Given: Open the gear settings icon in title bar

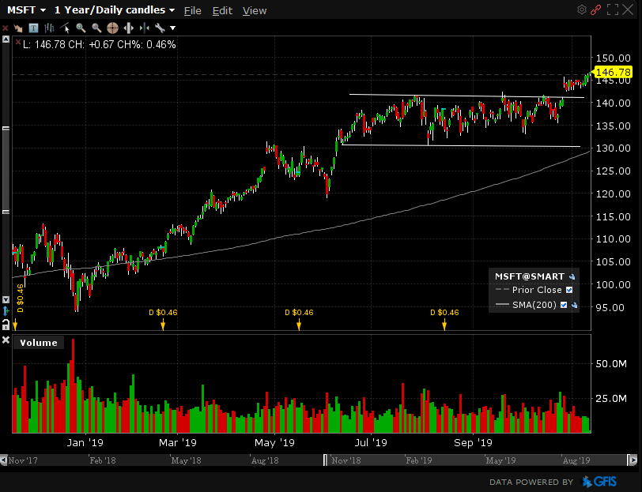Looking at the screenshot, I should point(582,9).
